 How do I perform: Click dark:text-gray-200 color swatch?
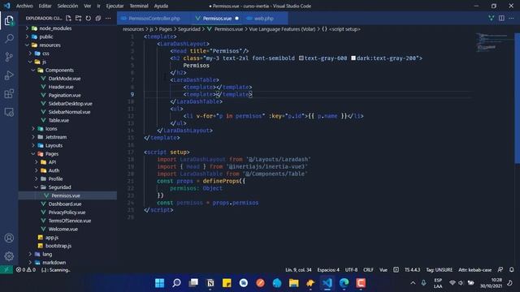tap(353, 58)
